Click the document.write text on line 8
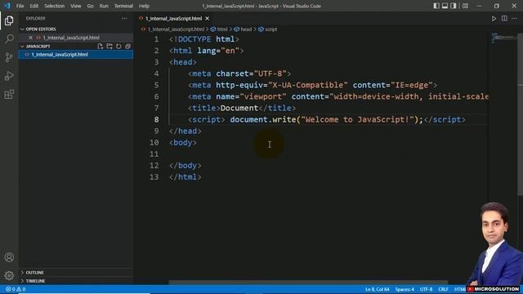This screenshot has height=294, width=523. click(x=263, y=120)
